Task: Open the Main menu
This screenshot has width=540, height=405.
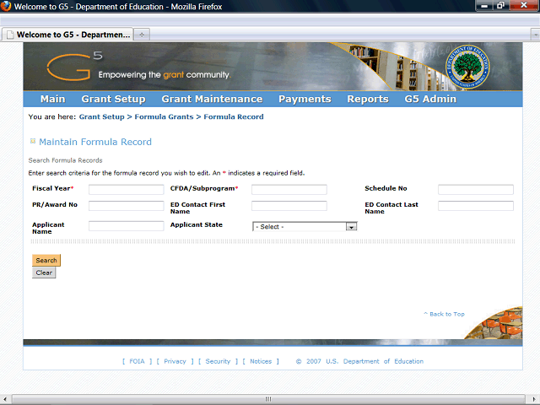Action: tap(52, 100)
